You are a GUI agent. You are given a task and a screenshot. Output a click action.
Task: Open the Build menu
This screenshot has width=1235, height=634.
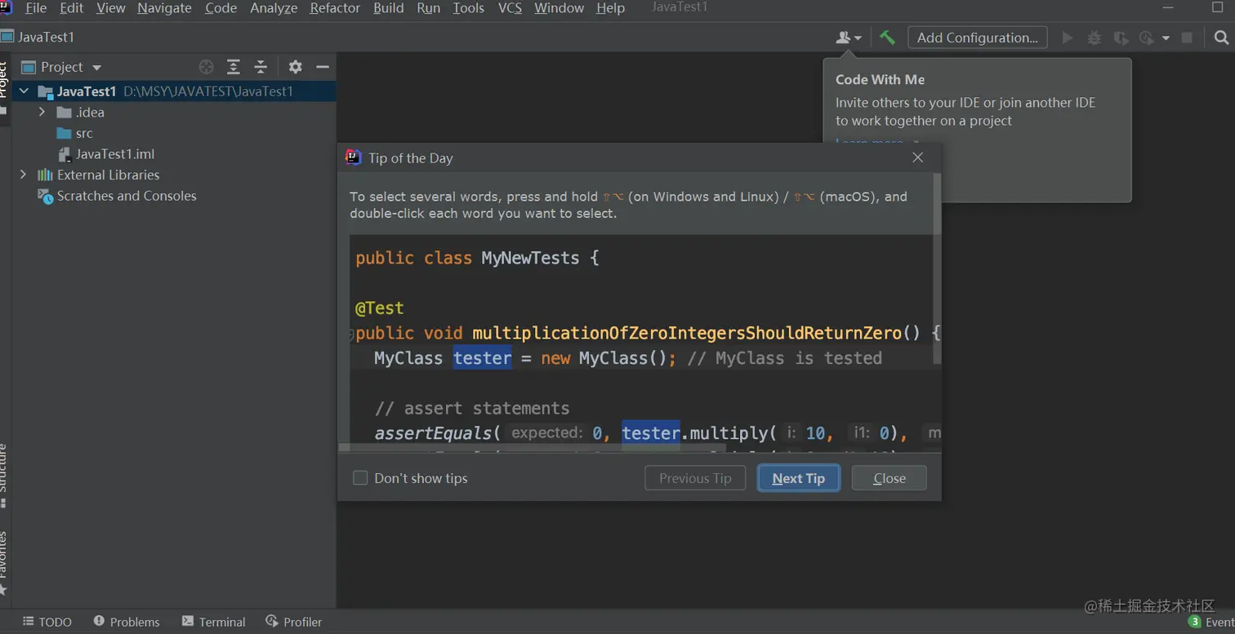389,8
